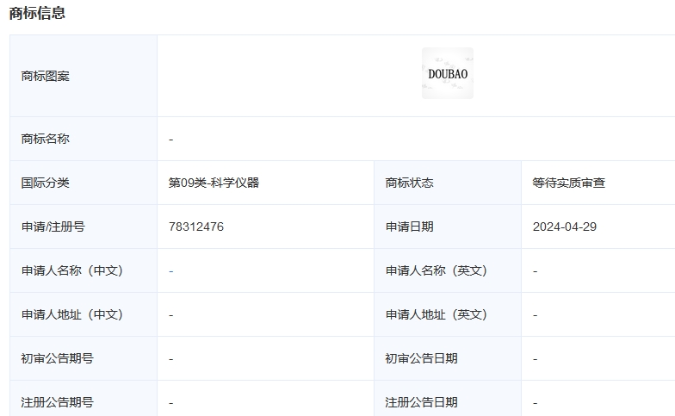Select the 初审公告期号 label cell
Viewport: 675px width, 416px height.
click(x=58, y=358)
